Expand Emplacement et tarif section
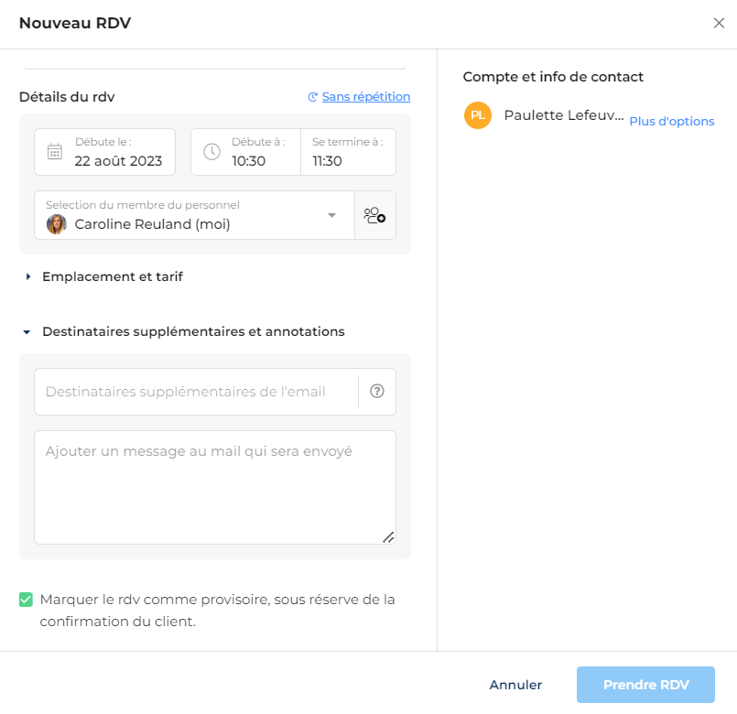The image size is (737, 714). pyautogui.click(x=113, y=276)
